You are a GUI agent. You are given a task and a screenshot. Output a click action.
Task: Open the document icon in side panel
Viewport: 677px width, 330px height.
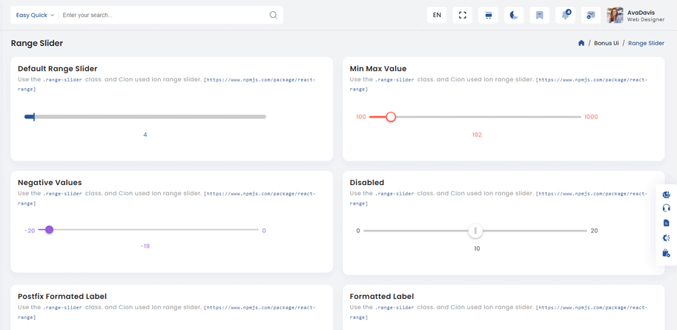[x=666, y=223]
